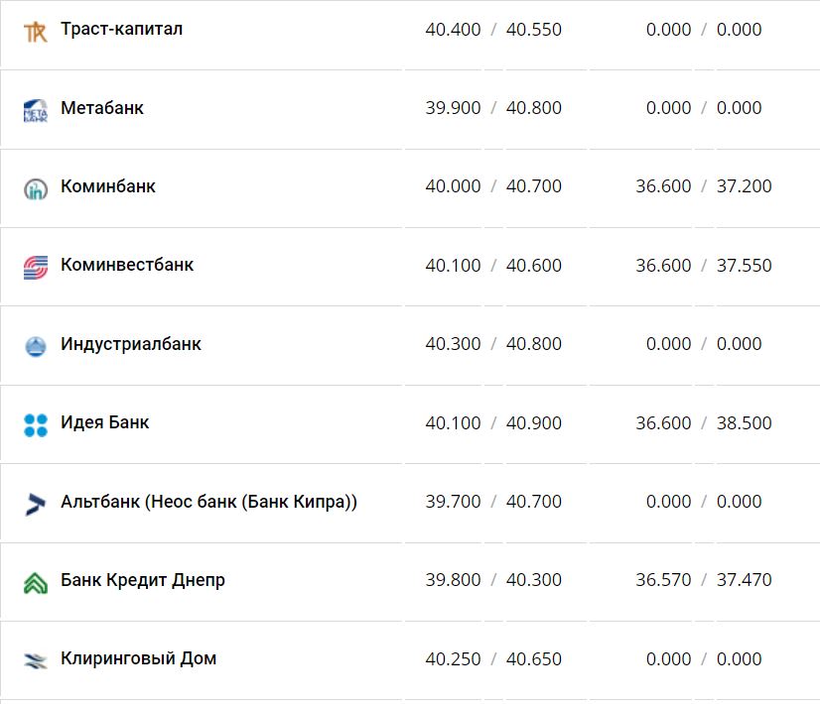The image size is (820, 704).
Task: Click the Метабанк logo icon
Action: pyautogui.click(x=36, y=109)
